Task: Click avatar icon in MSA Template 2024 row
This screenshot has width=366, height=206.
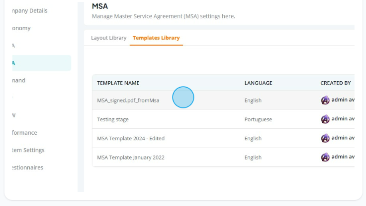Action: [325, 138]
